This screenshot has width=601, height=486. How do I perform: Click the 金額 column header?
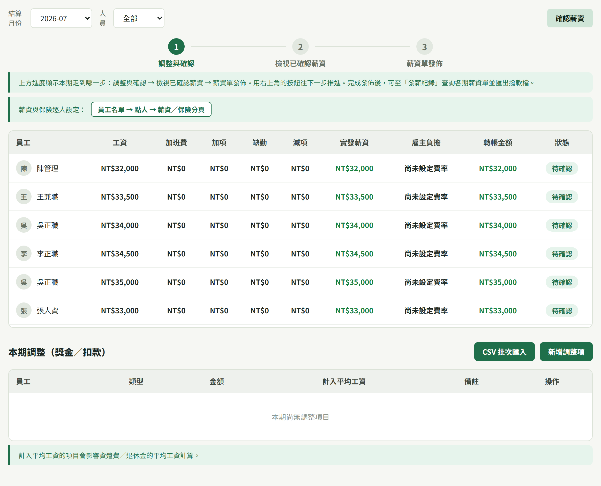pos(216,381)
